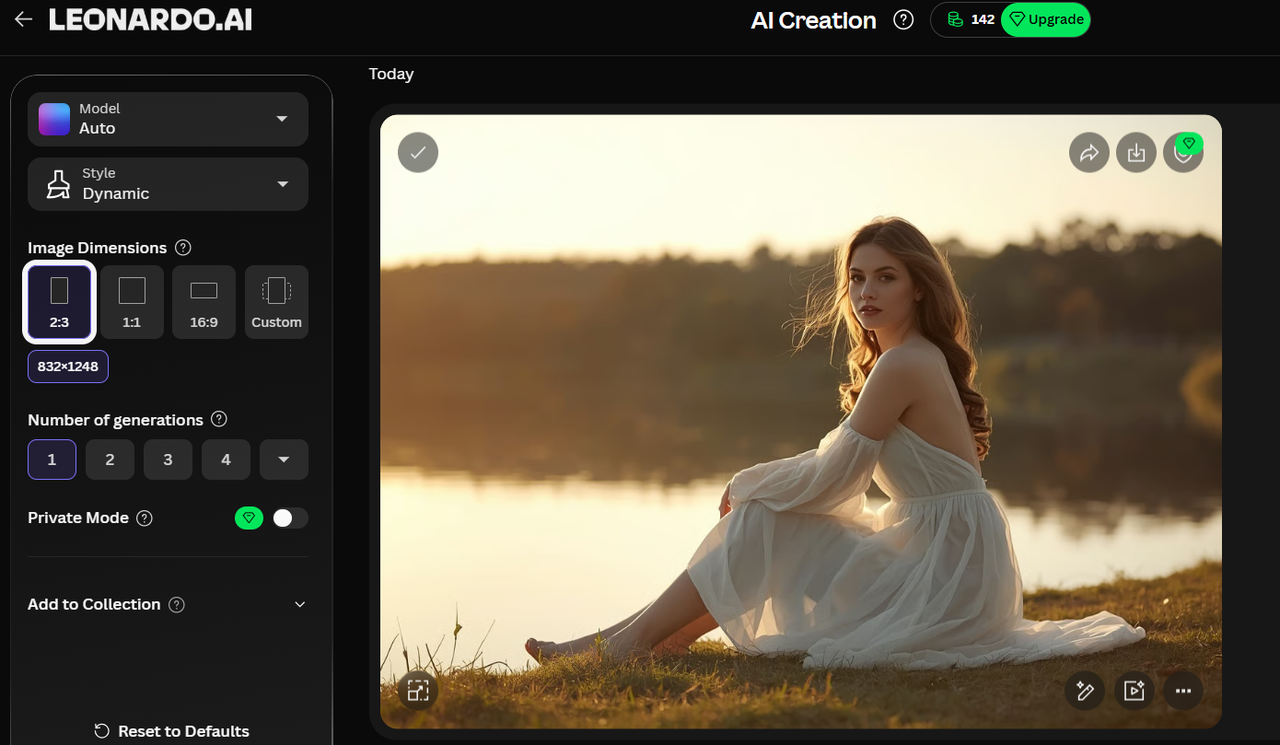
Task: Select the 2:3 aspect ratio
Action: pyautogui.click(x=59, y=302)
